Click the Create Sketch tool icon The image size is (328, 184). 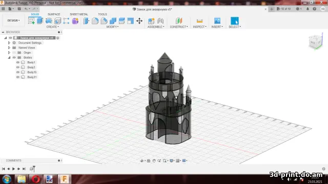(x=31, y=21)
